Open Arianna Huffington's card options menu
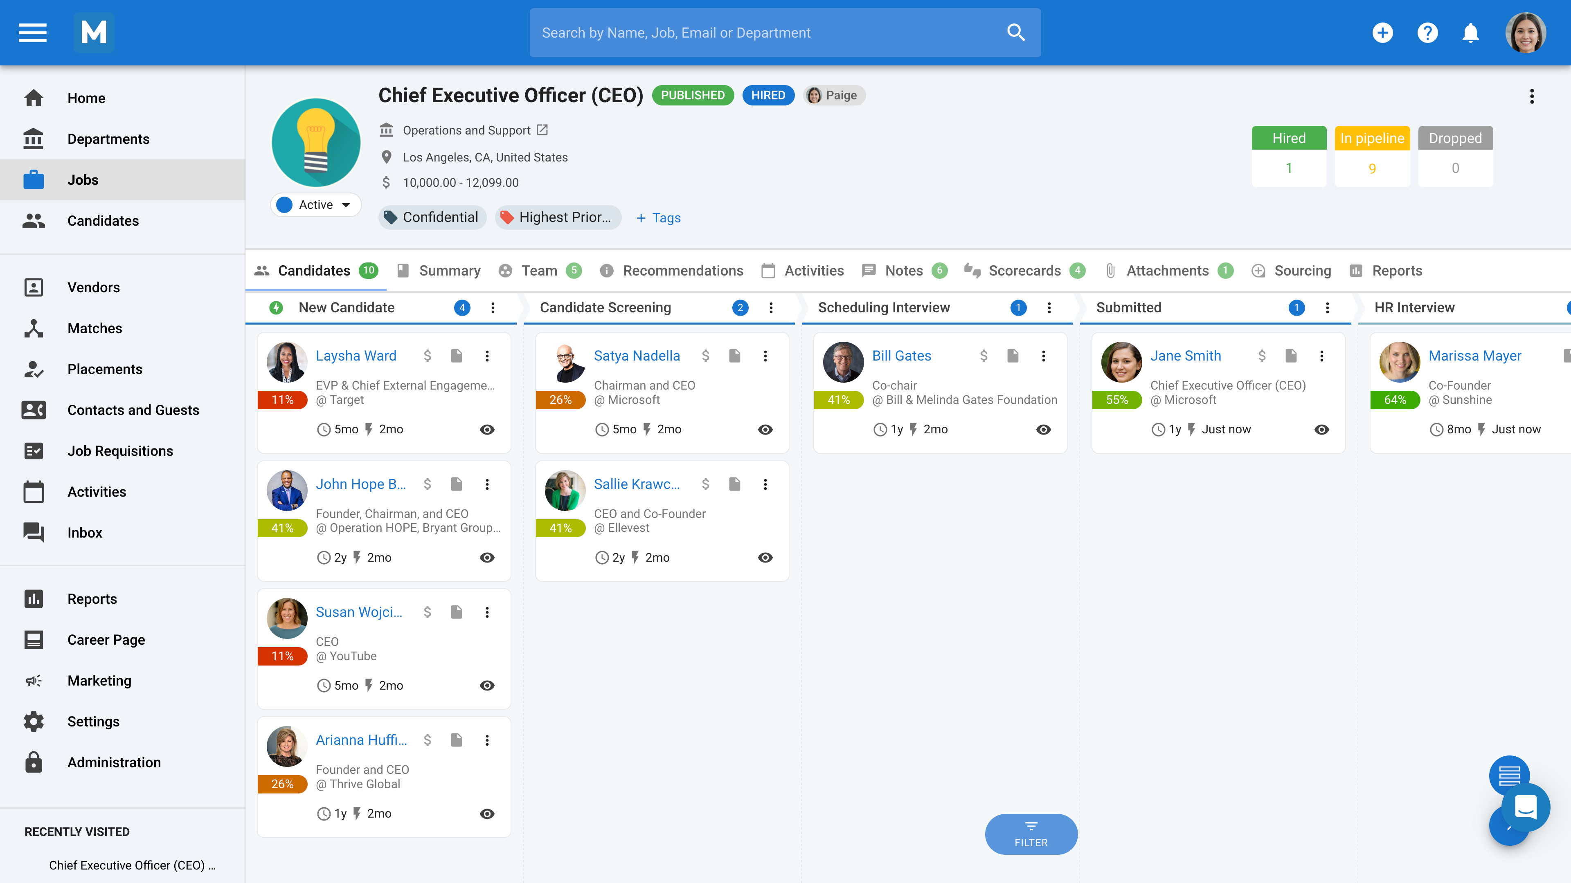This screenshot has height=883, width=1571. click(x=487, y=740)
